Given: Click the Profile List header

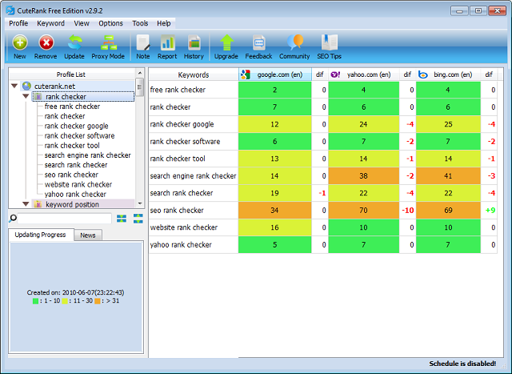Looking at the screenshot, I should tap(71, 74).
